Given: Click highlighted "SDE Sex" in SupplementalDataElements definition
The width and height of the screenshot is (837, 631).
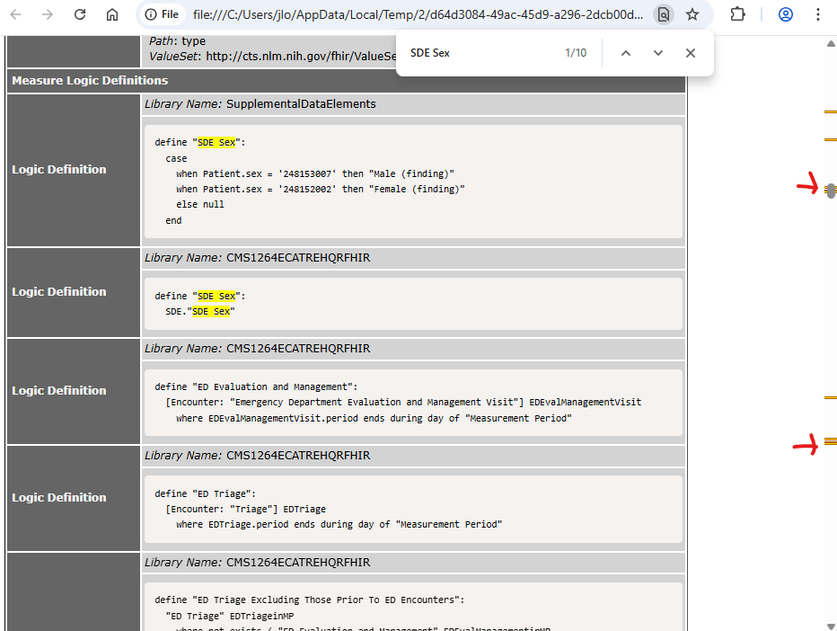Looking at the screenshot, I should tap(216, 142).
